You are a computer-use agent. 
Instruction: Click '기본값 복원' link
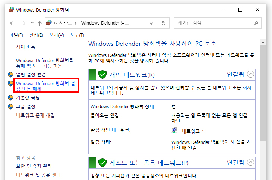tap(28, 97)
